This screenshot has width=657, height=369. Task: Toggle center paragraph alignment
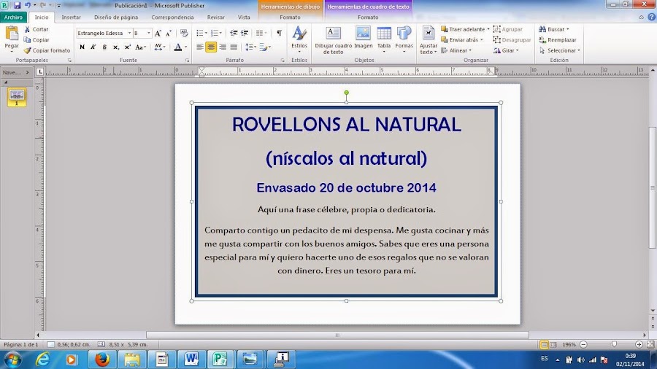pos(211,47)
